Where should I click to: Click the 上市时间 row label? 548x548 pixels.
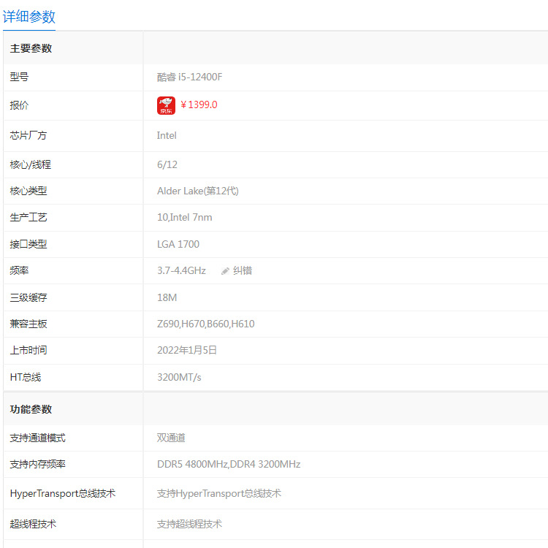[28, 350]
